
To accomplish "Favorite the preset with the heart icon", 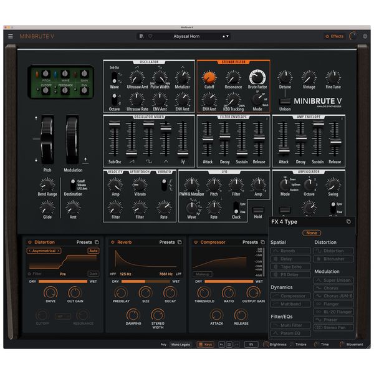I will (x=150, y=36).
